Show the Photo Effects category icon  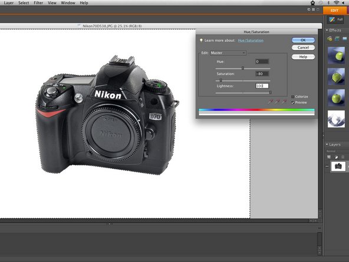click(345, 39)
